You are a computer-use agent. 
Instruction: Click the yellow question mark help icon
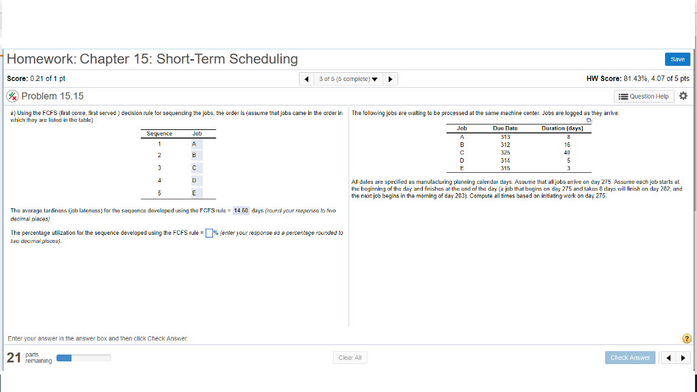point(687,338)
